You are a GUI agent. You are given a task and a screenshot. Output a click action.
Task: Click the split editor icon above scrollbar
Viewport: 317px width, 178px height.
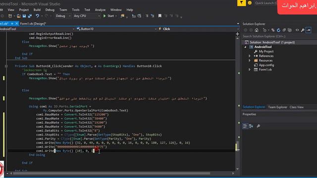pos(238,34)
